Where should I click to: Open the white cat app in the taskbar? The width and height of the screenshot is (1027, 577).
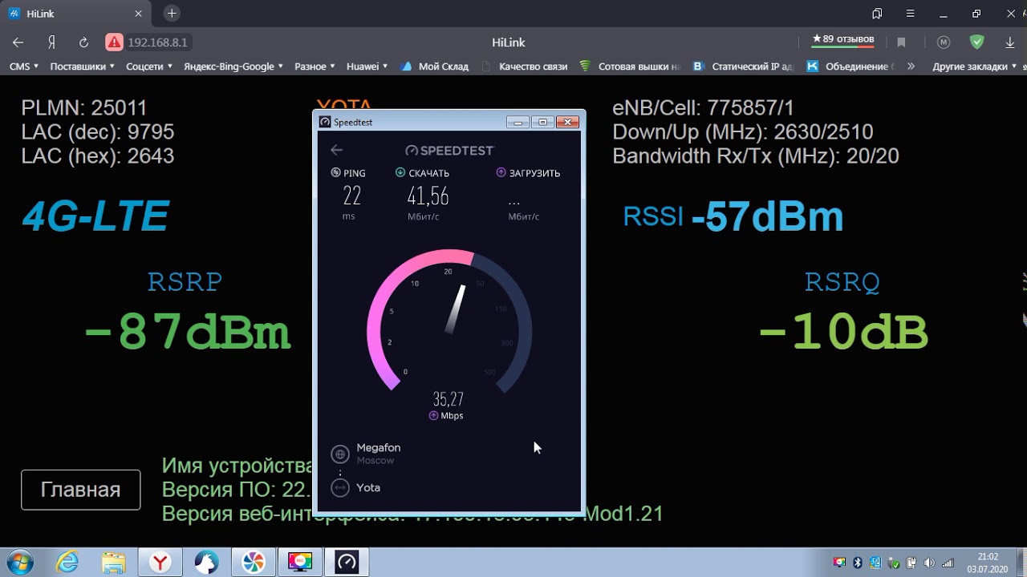tap(207, 562)
